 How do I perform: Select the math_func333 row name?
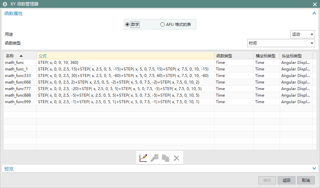tap(18, 76)
